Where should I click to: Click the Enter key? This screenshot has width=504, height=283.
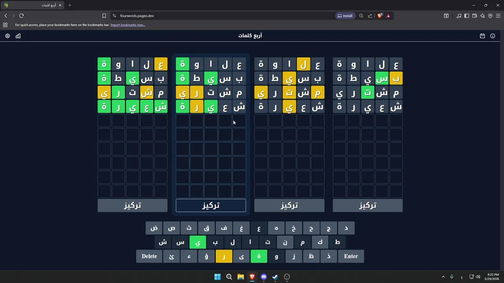pos(351,256)
